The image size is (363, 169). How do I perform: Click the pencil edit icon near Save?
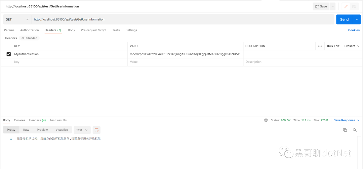pos(346,6)
